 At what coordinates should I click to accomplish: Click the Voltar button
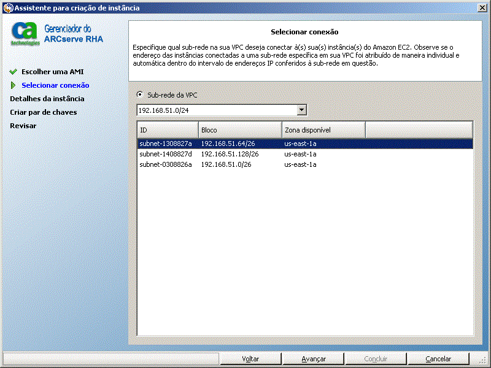pyautogui.click(x=250, y=359)
